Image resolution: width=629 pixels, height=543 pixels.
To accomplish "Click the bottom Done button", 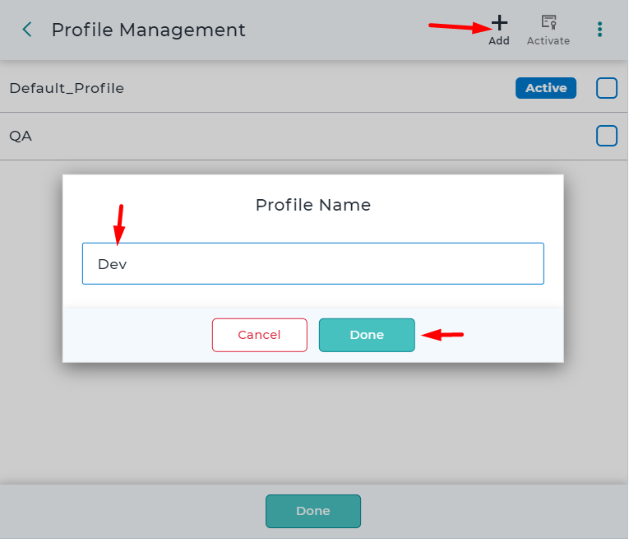I will (313, 511).
